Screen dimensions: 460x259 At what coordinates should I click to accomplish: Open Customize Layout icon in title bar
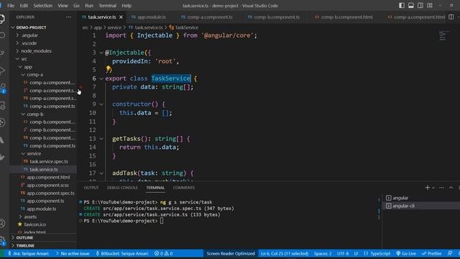(430, 5)
